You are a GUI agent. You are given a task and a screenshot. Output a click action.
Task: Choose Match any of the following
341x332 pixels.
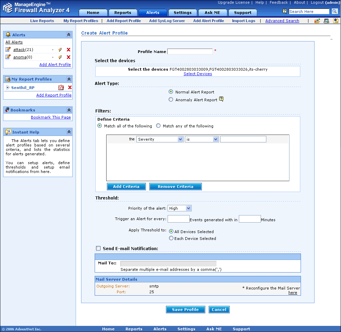158,126
